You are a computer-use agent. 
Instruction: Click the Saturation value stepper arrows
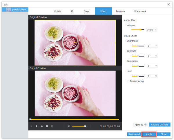click(156, 66)
